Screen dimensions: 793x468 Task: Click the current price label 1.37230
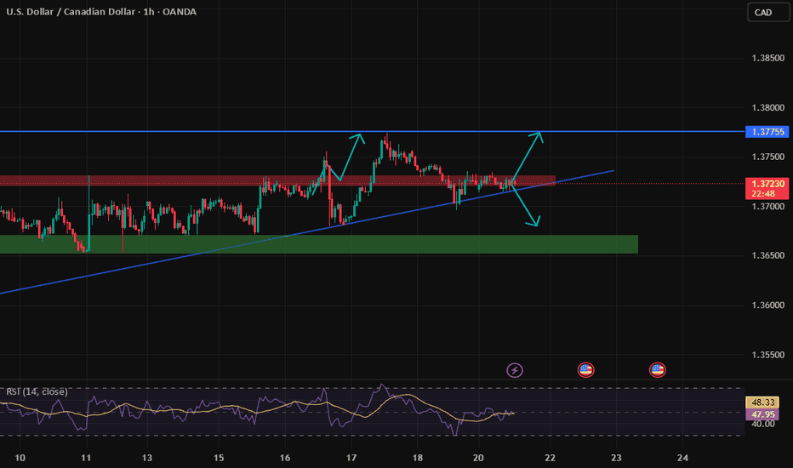coord(767,184)
